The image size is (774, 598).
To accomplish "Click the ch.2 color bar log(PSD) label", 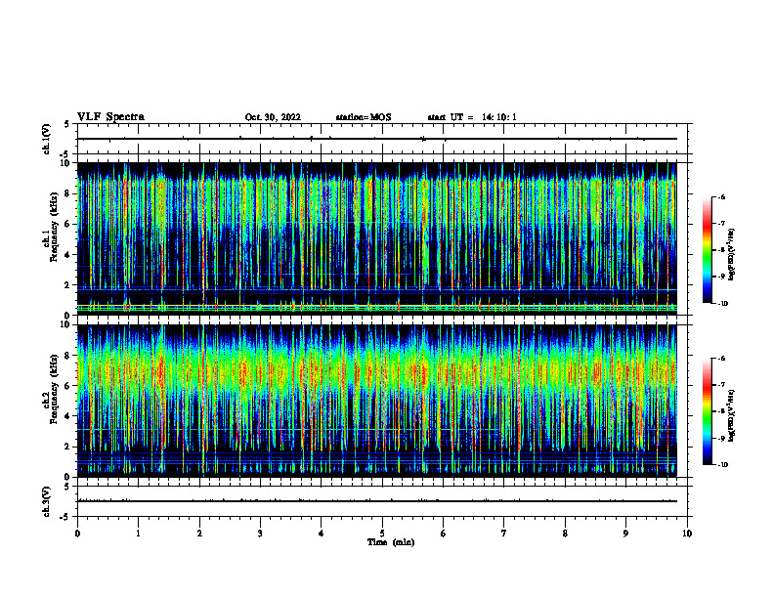I will (732, 415).
